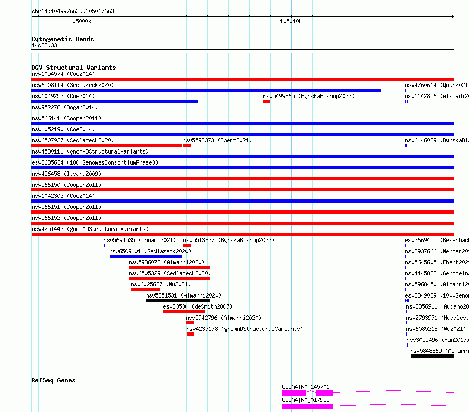
Task: Select nsv4760614 (Quan2021) variant label
Action: click(436, 85)
